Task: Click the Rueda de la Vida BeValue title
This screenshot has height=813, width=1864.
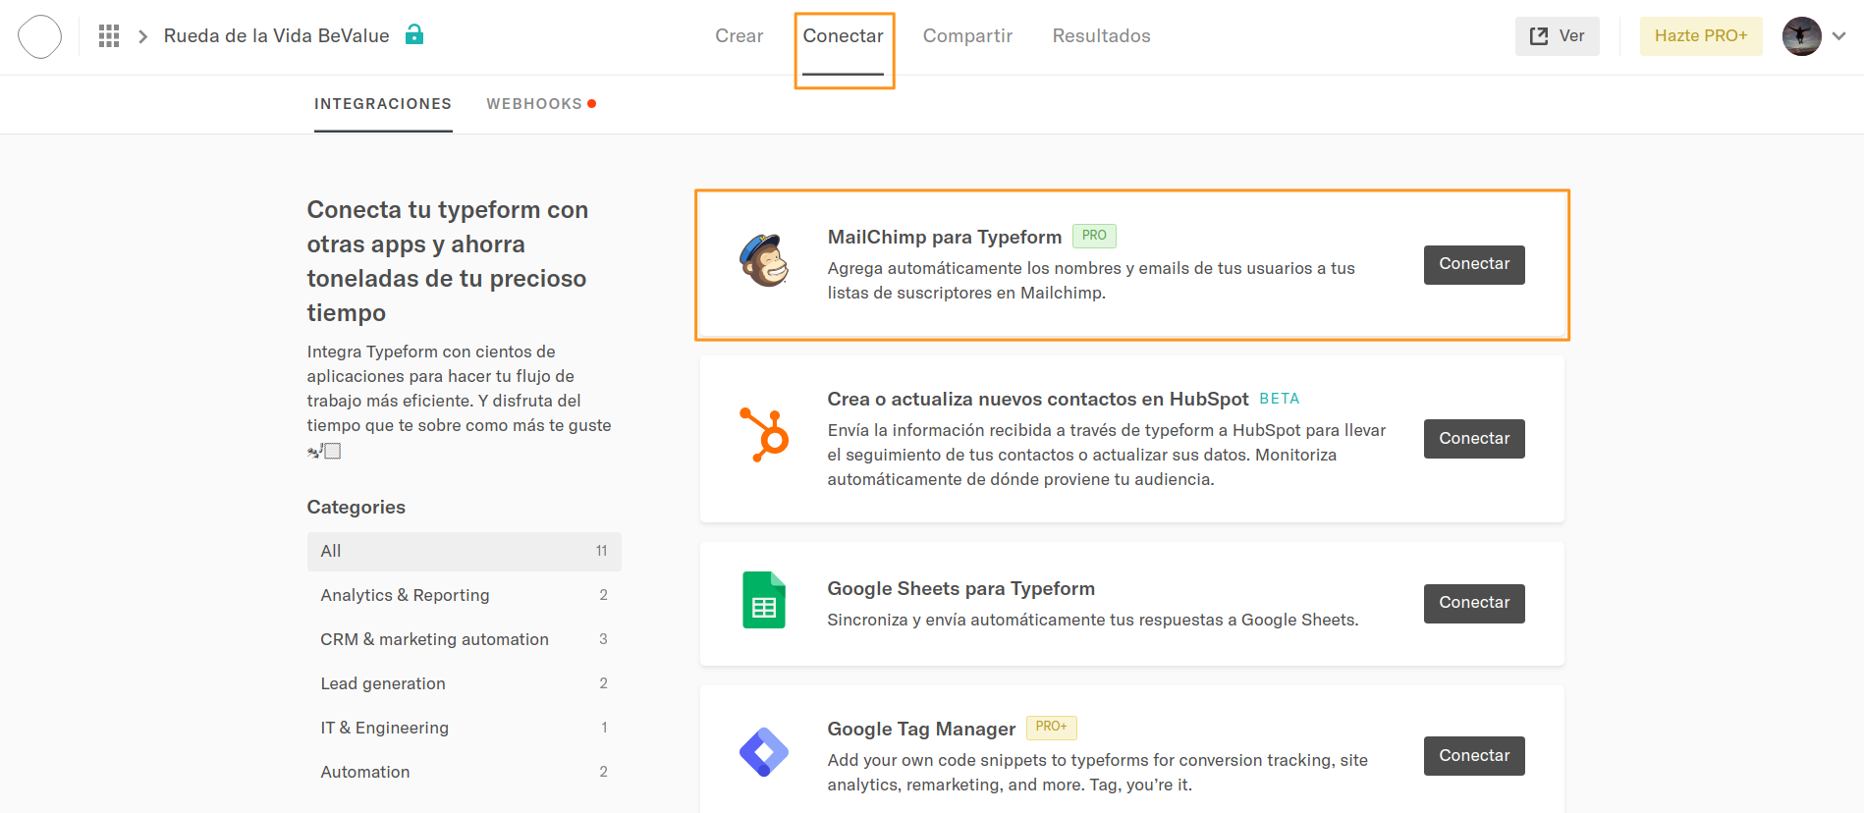Action: coord(276,36)
